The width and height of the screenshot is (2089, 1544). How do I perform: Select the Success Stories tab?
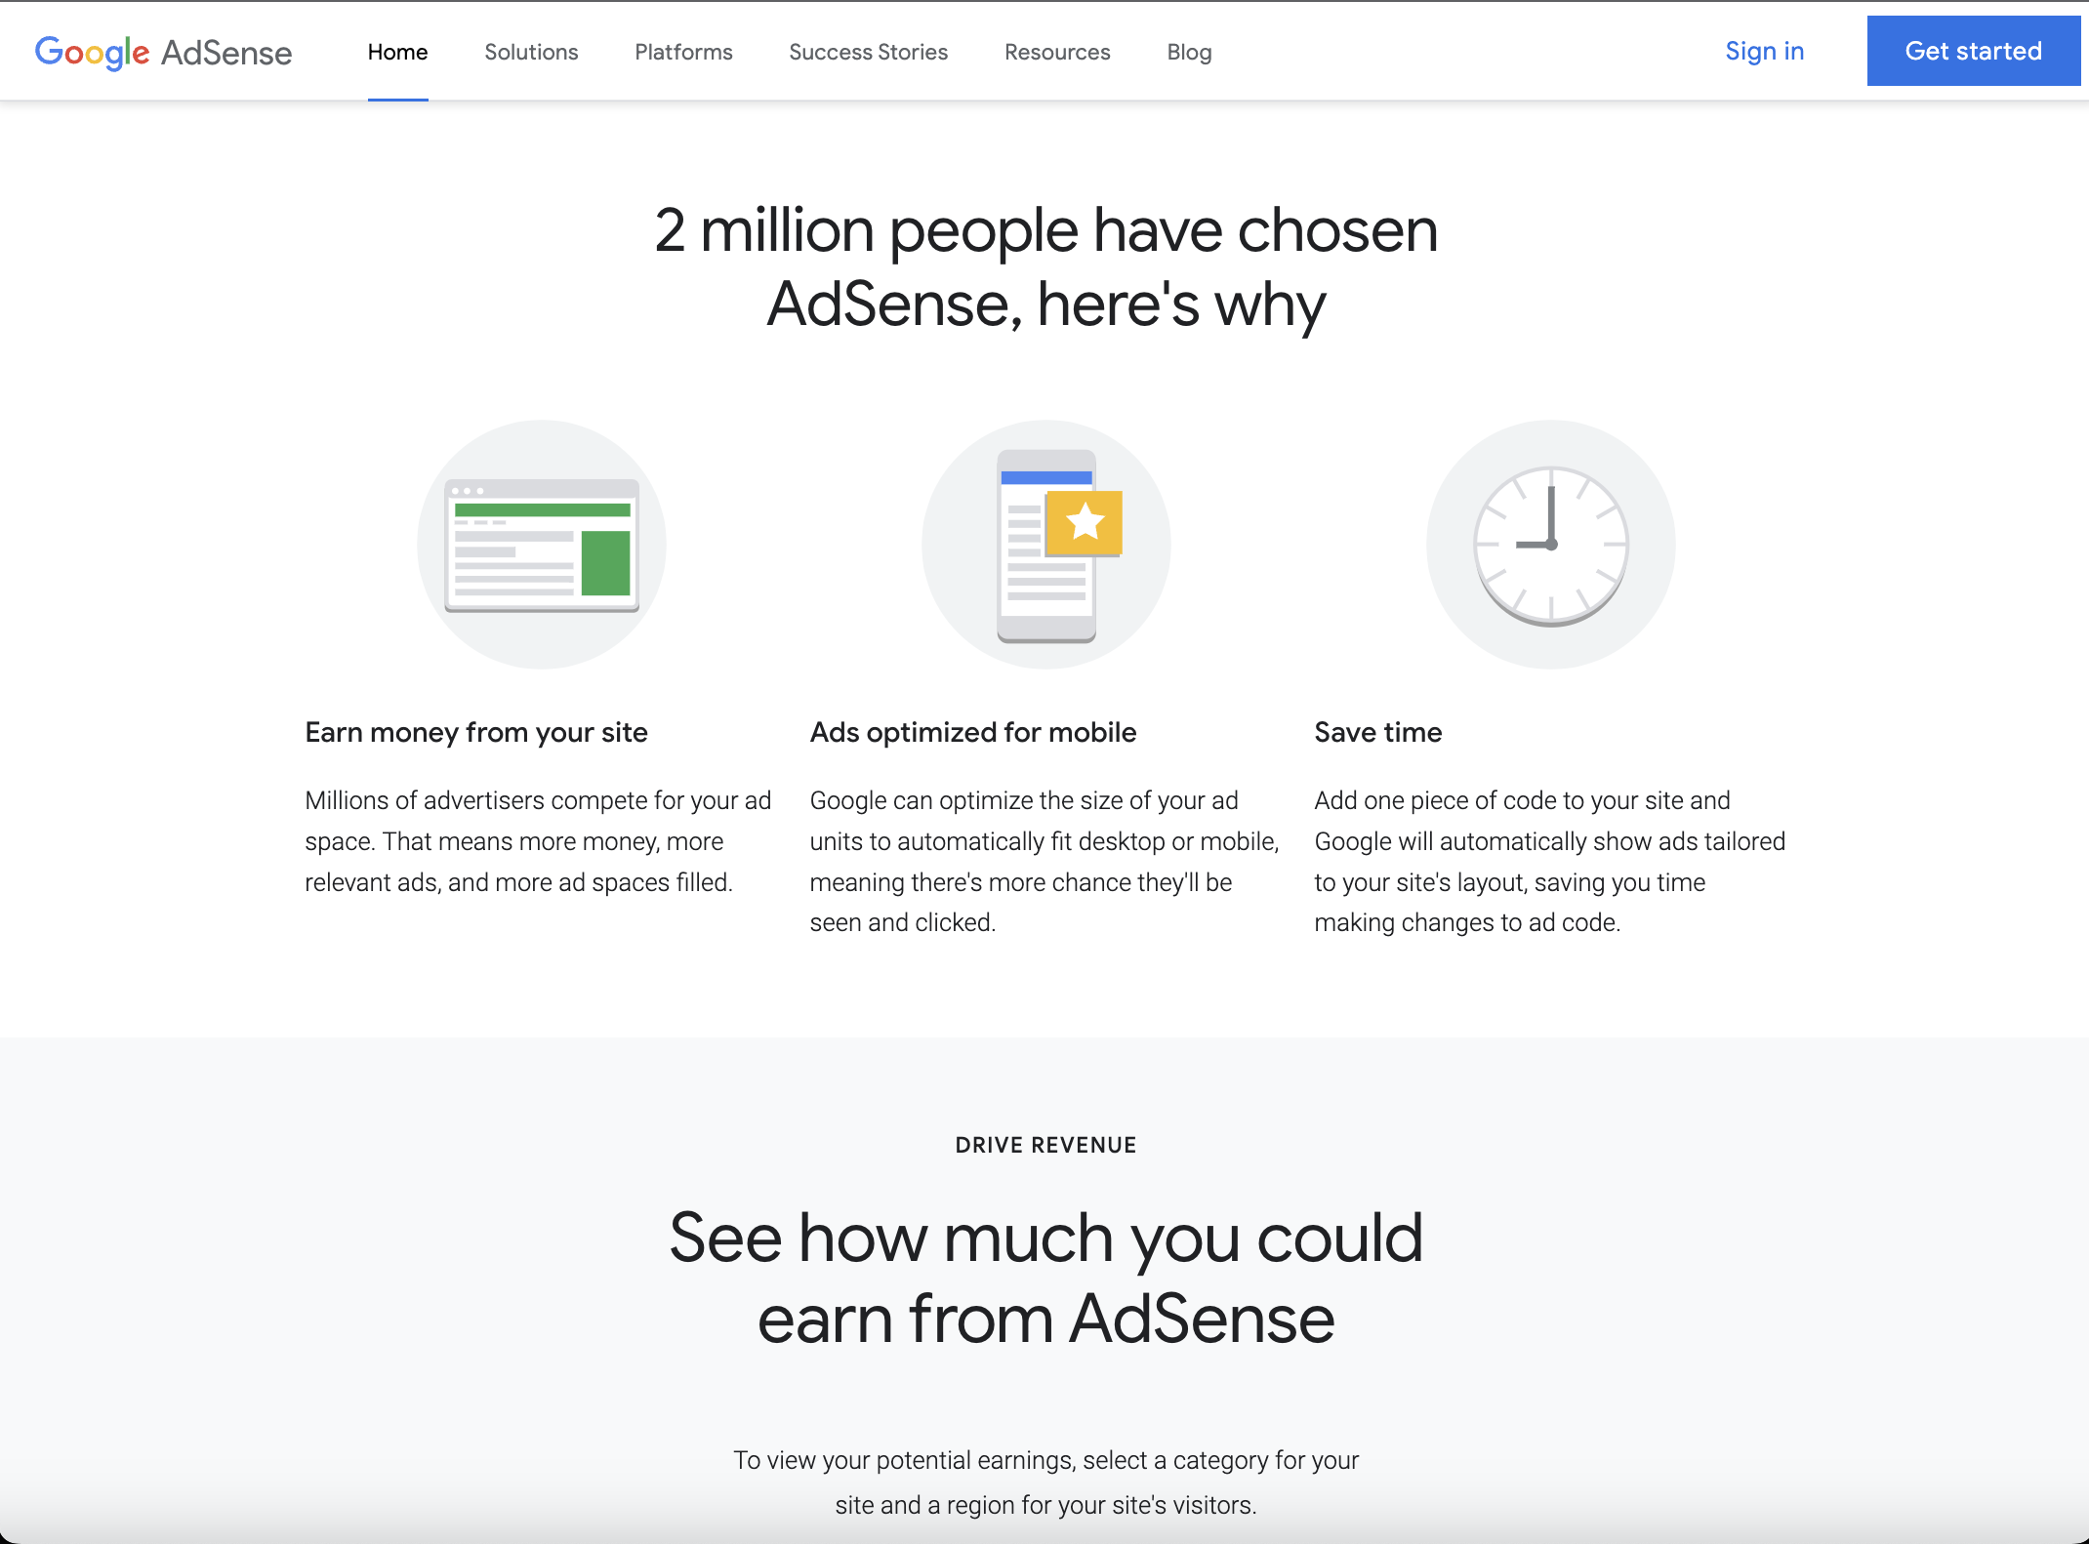click(868, 52)
